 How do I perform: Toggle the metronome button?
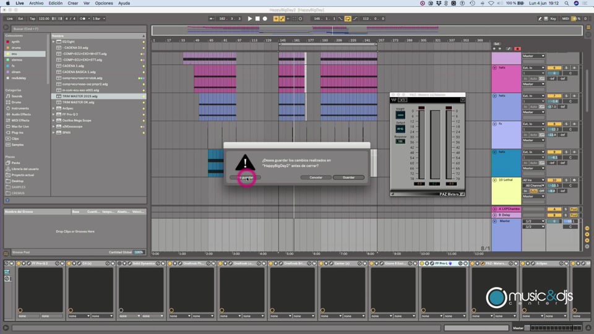[82, 19]
